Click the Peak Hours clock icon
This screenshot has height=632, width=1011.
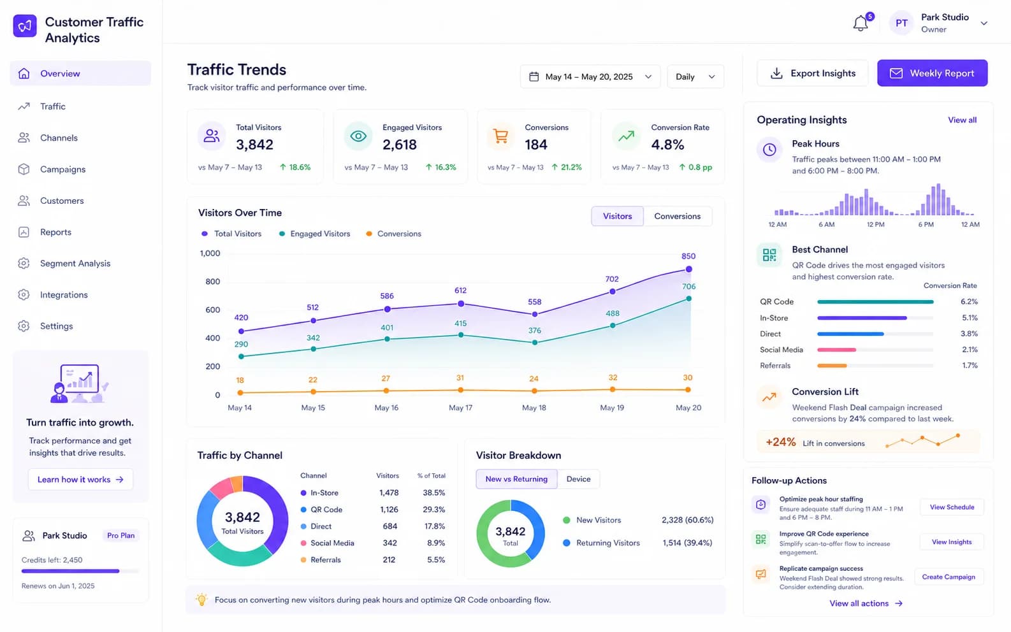[x=769, y=150]
